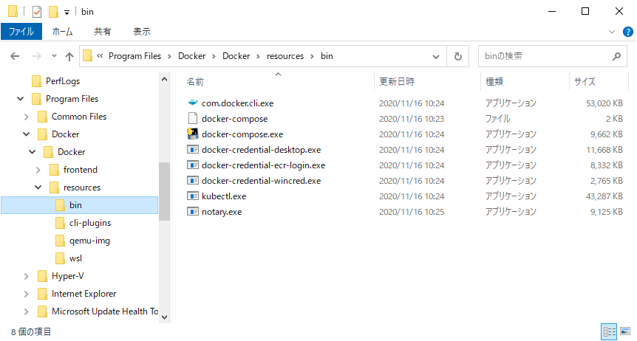Select the Common Files folder icon in tree

coord(42,117)
